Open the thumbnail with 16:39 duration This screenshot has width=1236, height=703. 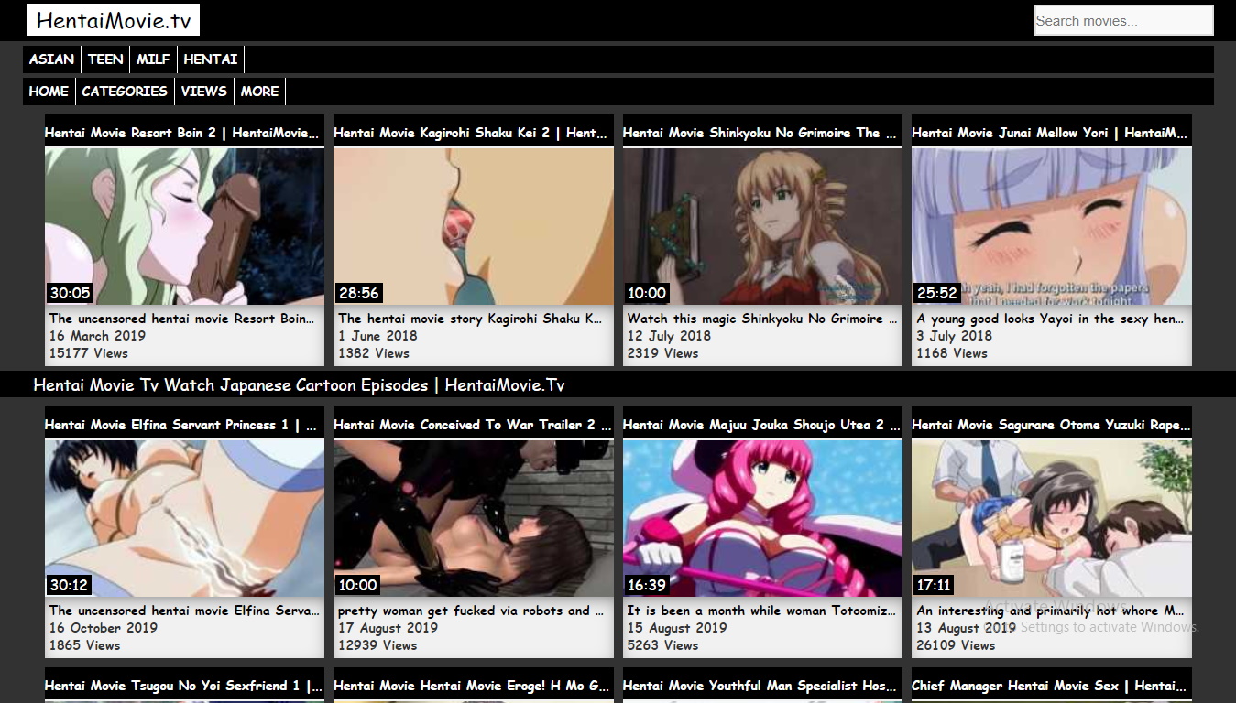coord(762,518)
